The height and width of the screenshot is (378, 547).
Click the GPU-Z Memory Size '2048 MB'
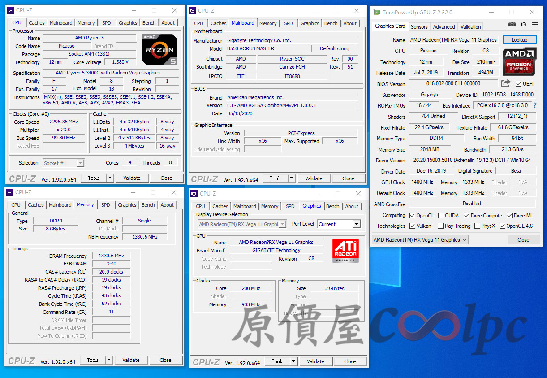[x=430, y=149]
